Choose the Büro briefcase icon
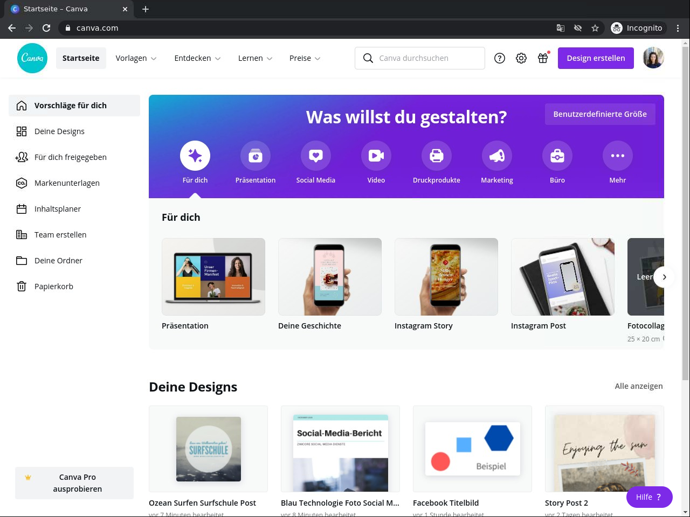Image resolution: width=690 pixels, height=517 pixels. click(x=557, y=156)
